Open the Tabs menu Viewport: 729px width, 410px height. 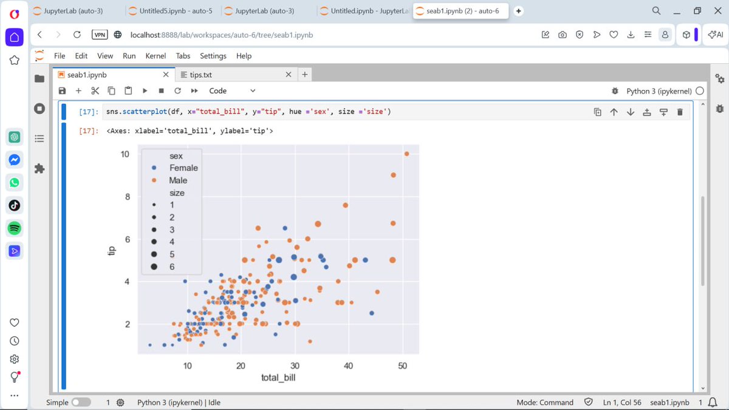(183, 56)
